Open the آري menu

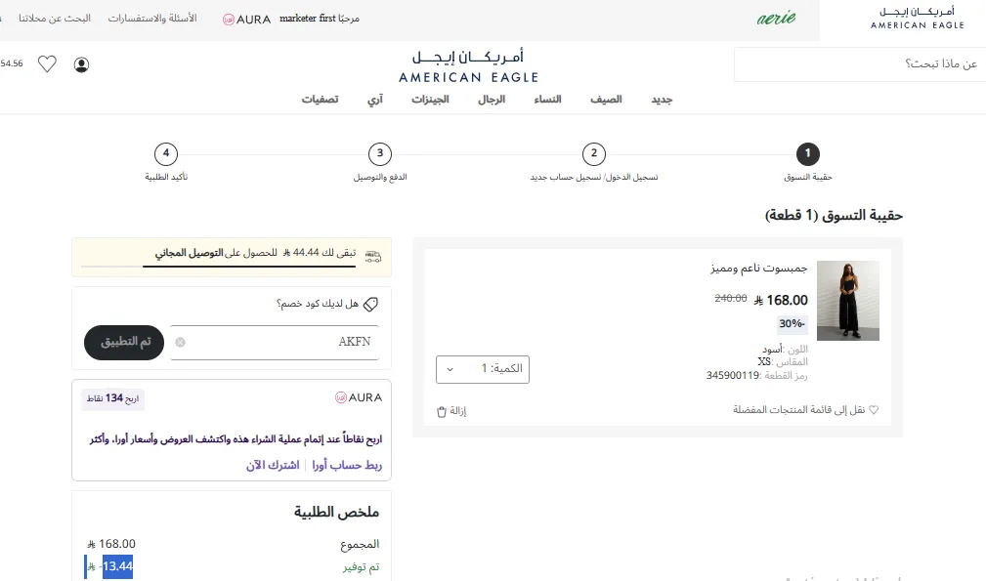coord(375,100)
